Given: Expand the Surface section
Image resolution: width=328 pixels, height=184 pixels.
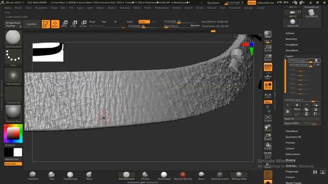Looking at the screenshot, I should [290, 149].
